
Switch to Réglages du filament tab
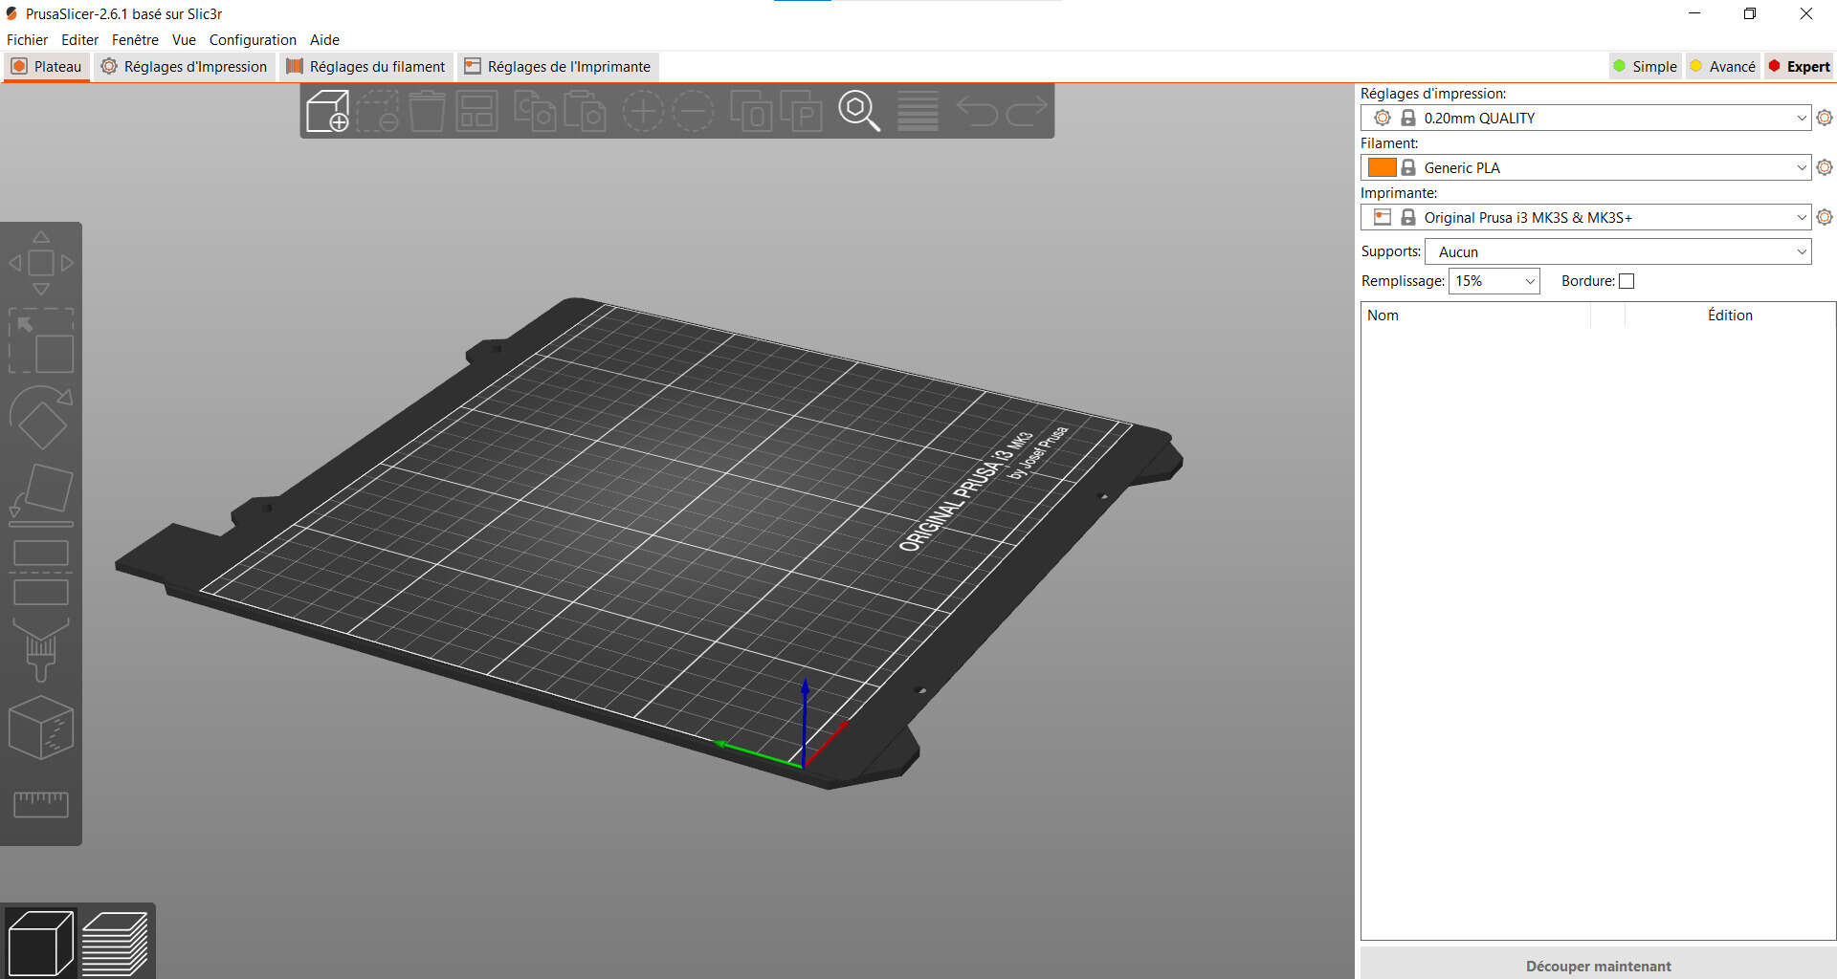(x=366, y=66)
